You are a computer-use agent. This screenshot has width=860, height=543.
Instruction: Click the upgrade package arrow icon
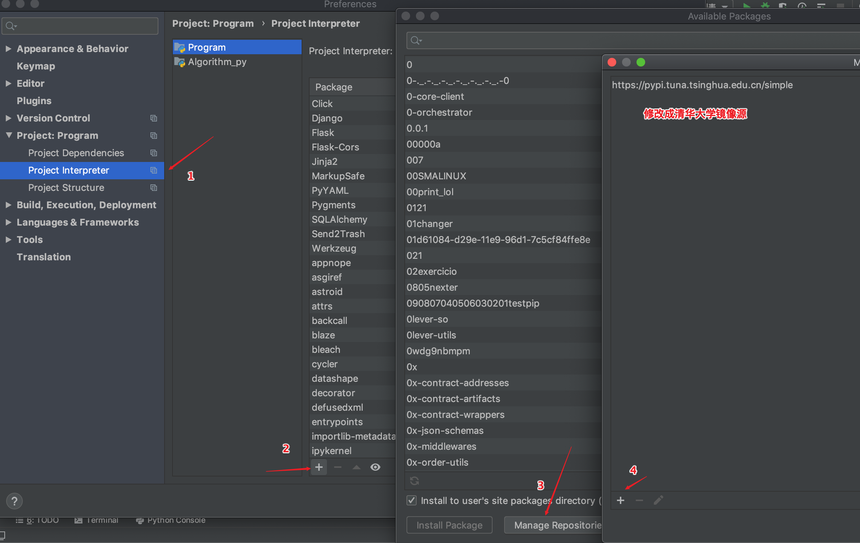pyautogui.click(x=356, y=467)
